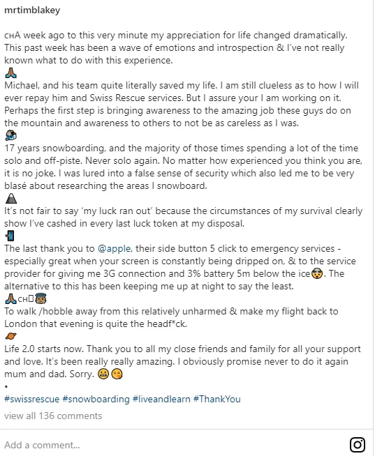Screen dimensions: 375x456
Task: Open the #liveandlearn hashtag
Action: point(161,399)
